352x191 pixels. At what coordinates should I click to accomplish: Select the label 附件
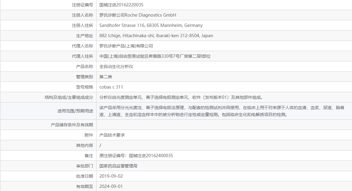(89, 135)
